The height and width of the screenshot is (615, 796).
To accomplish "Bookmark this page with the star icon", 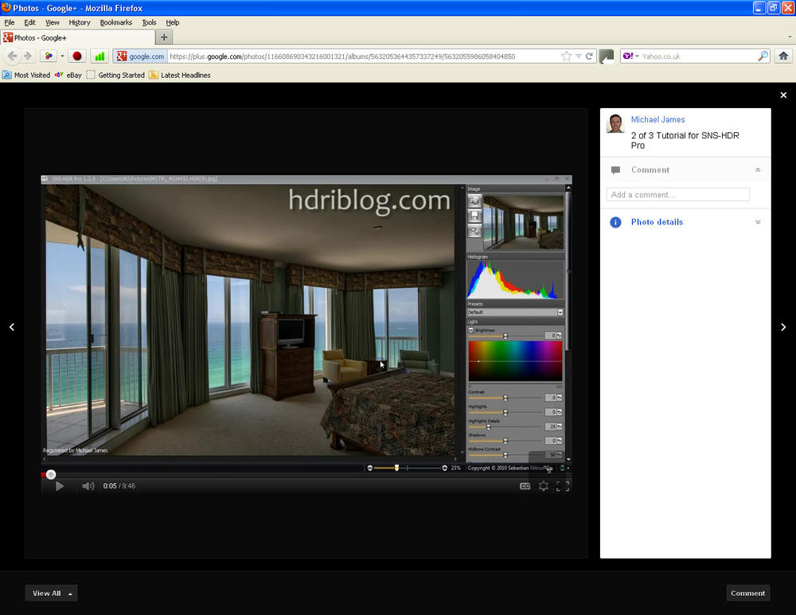I will tap(566, 56).
